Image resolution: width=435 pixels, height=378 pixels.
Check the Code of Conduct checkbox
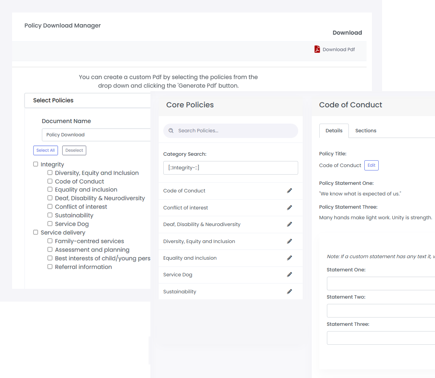[x=50, y=181]
